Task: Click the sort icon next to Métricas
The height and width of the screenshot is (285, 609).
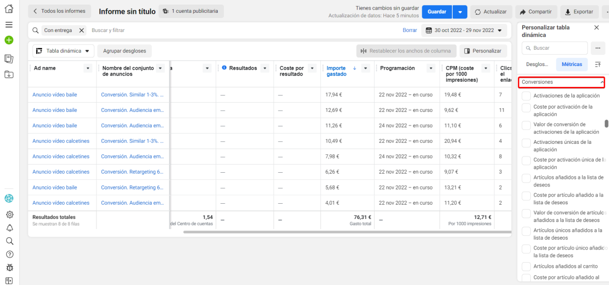Action: 598,65
